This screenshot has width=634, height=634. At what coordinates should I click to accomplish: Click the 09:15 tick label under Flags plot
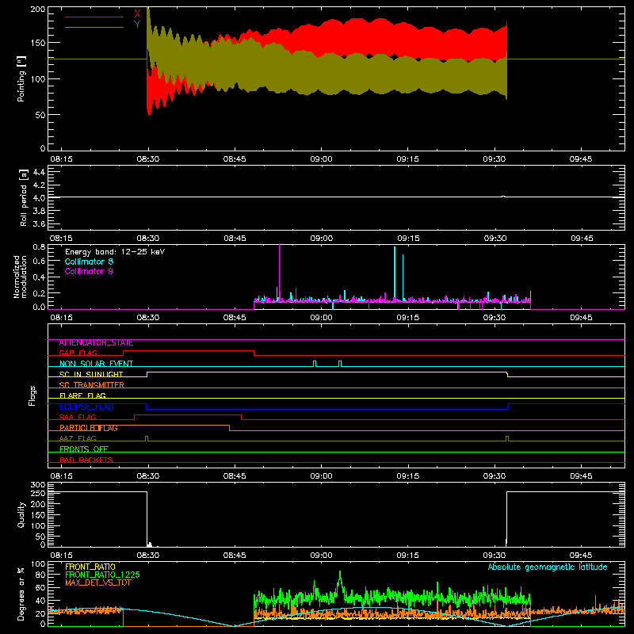(408, 476)
